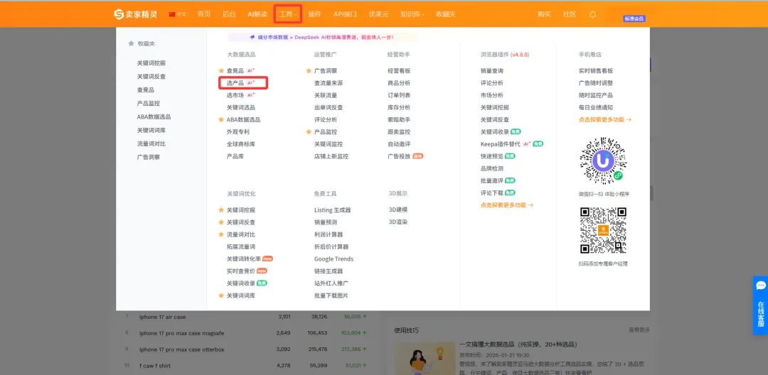
Task: Click 查看更多 beside 使用技巧
Action: click(x=640, y=330)
